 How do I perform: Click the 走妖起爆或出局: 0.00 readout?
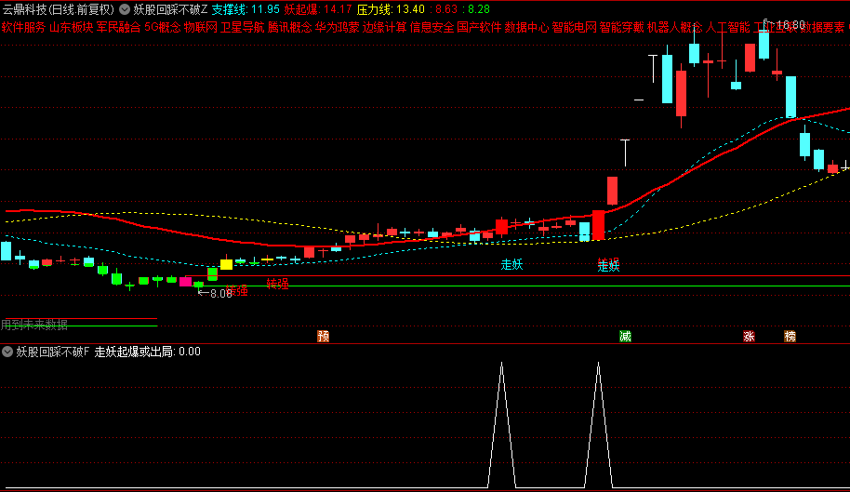148,352
